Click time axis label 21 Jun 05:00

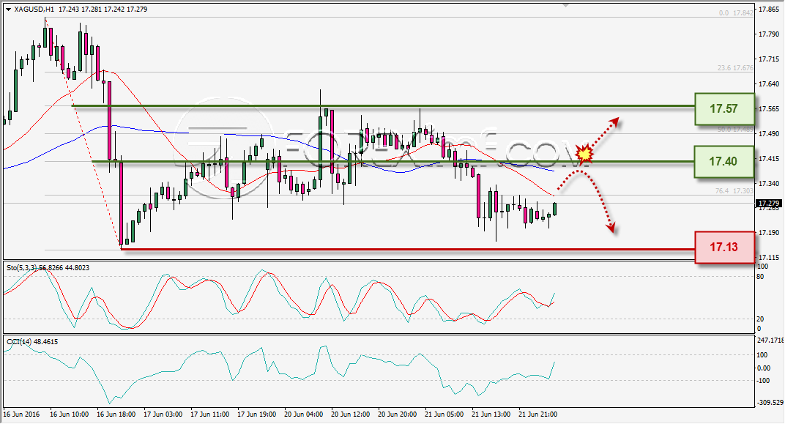coord(444,414)
